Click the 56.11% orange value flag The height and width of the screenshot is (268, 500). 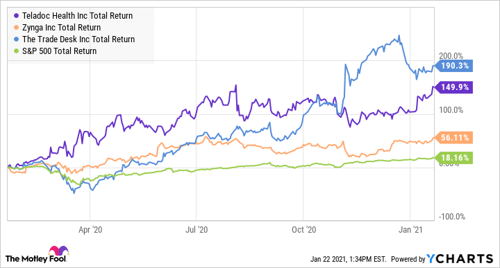pos(453,138)
